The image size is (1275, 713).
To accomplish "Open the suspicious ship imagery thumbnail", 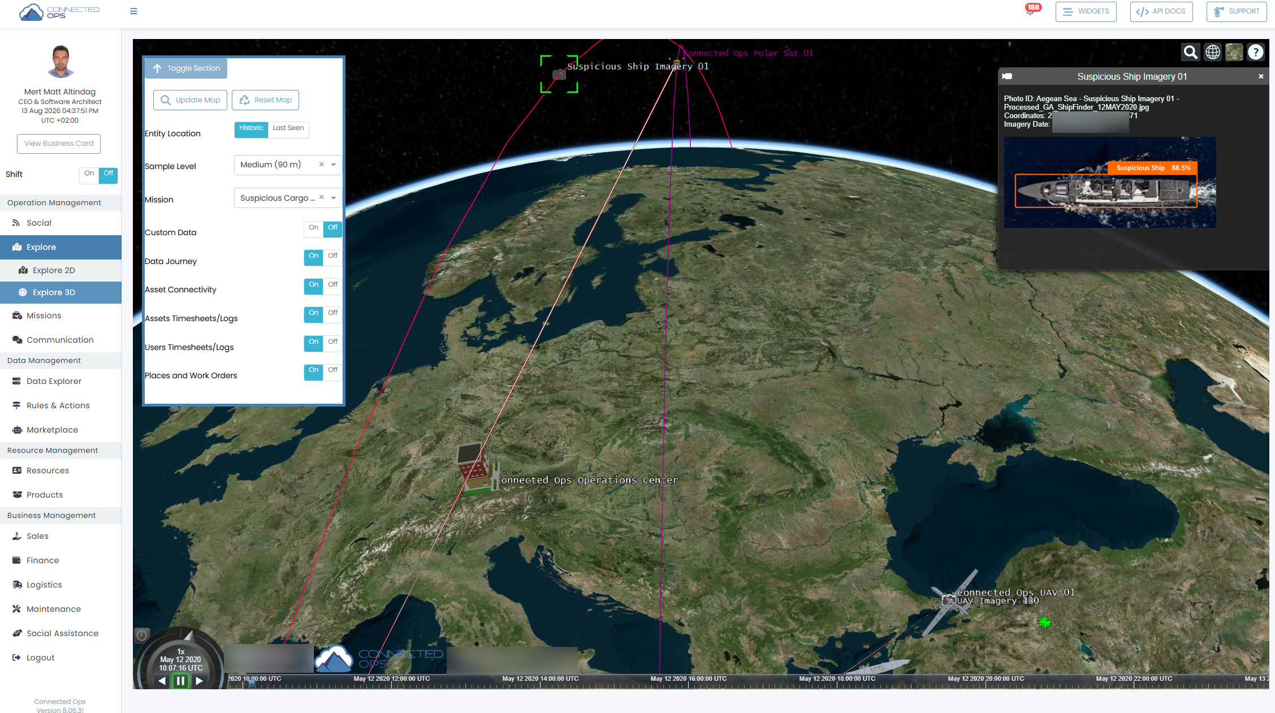I will tap(1109, 182).
